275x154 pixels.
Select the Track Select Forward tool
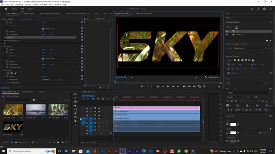click(x=76, y=98)
